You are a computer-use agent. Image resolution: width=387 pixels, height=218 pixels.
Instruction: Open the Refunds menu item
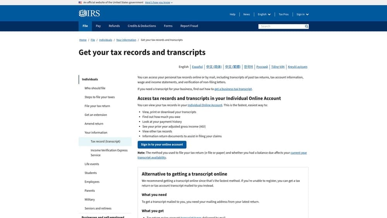114,26
